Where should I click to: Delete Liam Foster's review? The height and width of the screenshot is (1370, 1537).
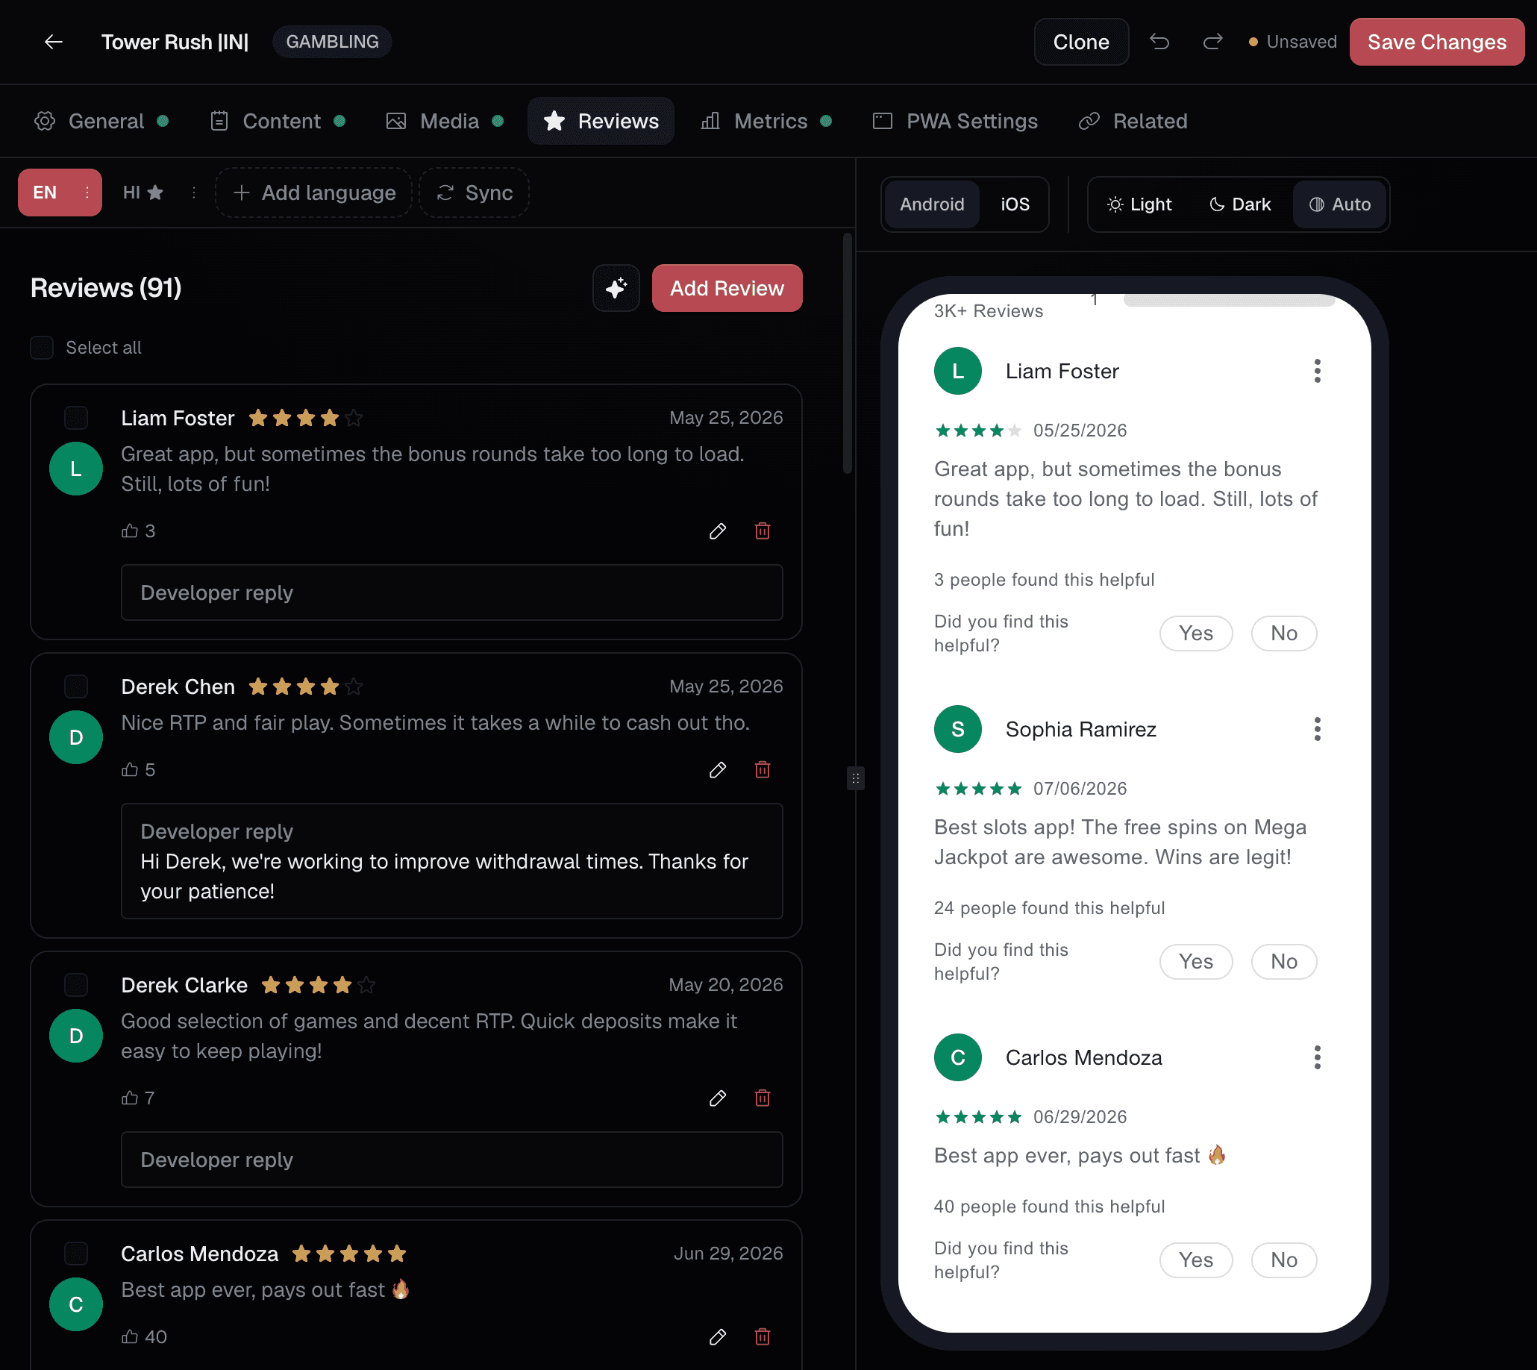tap(763, 531)
